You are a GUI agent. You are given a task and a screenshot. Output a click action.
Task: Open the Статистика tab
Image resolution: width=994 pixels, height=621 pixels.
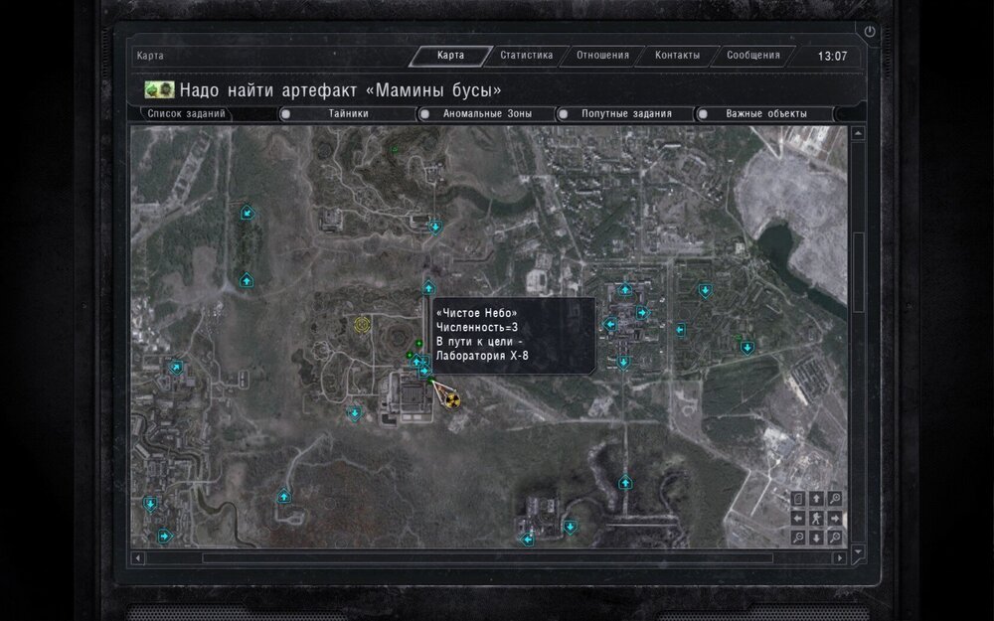[x=526, y=56]
